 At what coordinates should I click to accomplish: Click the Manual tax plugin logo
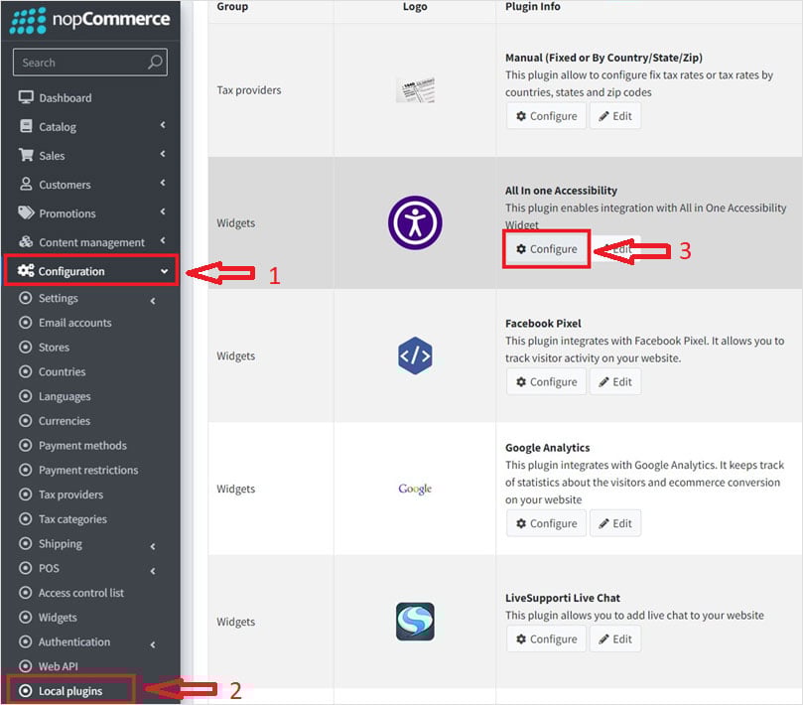[x=415, y=90]
